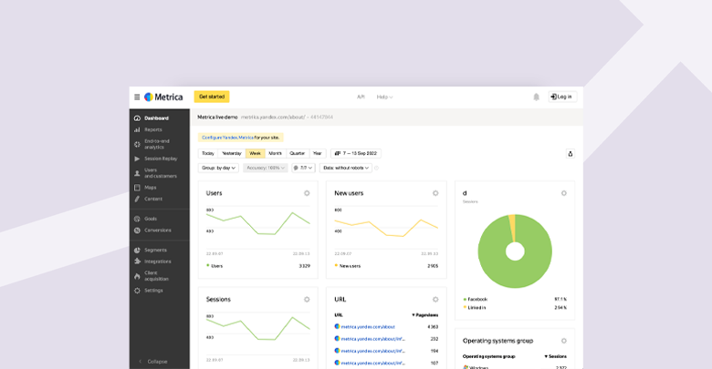Click the Users and customers person icon
Image resolution: width=712 pixels, height=369 pixels.
[137, 173]
